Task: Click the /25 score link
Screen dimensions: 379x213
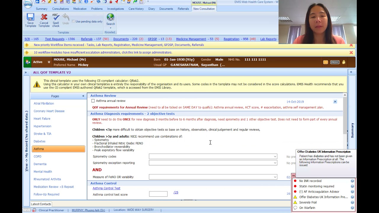Action: tap(176, 193)
